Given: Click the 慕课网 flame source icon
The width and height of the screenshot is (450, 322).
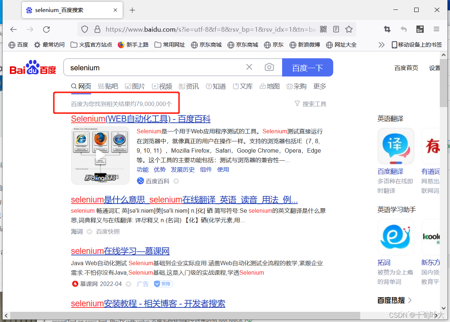Looking at the screenshot, I should point(75,284).
